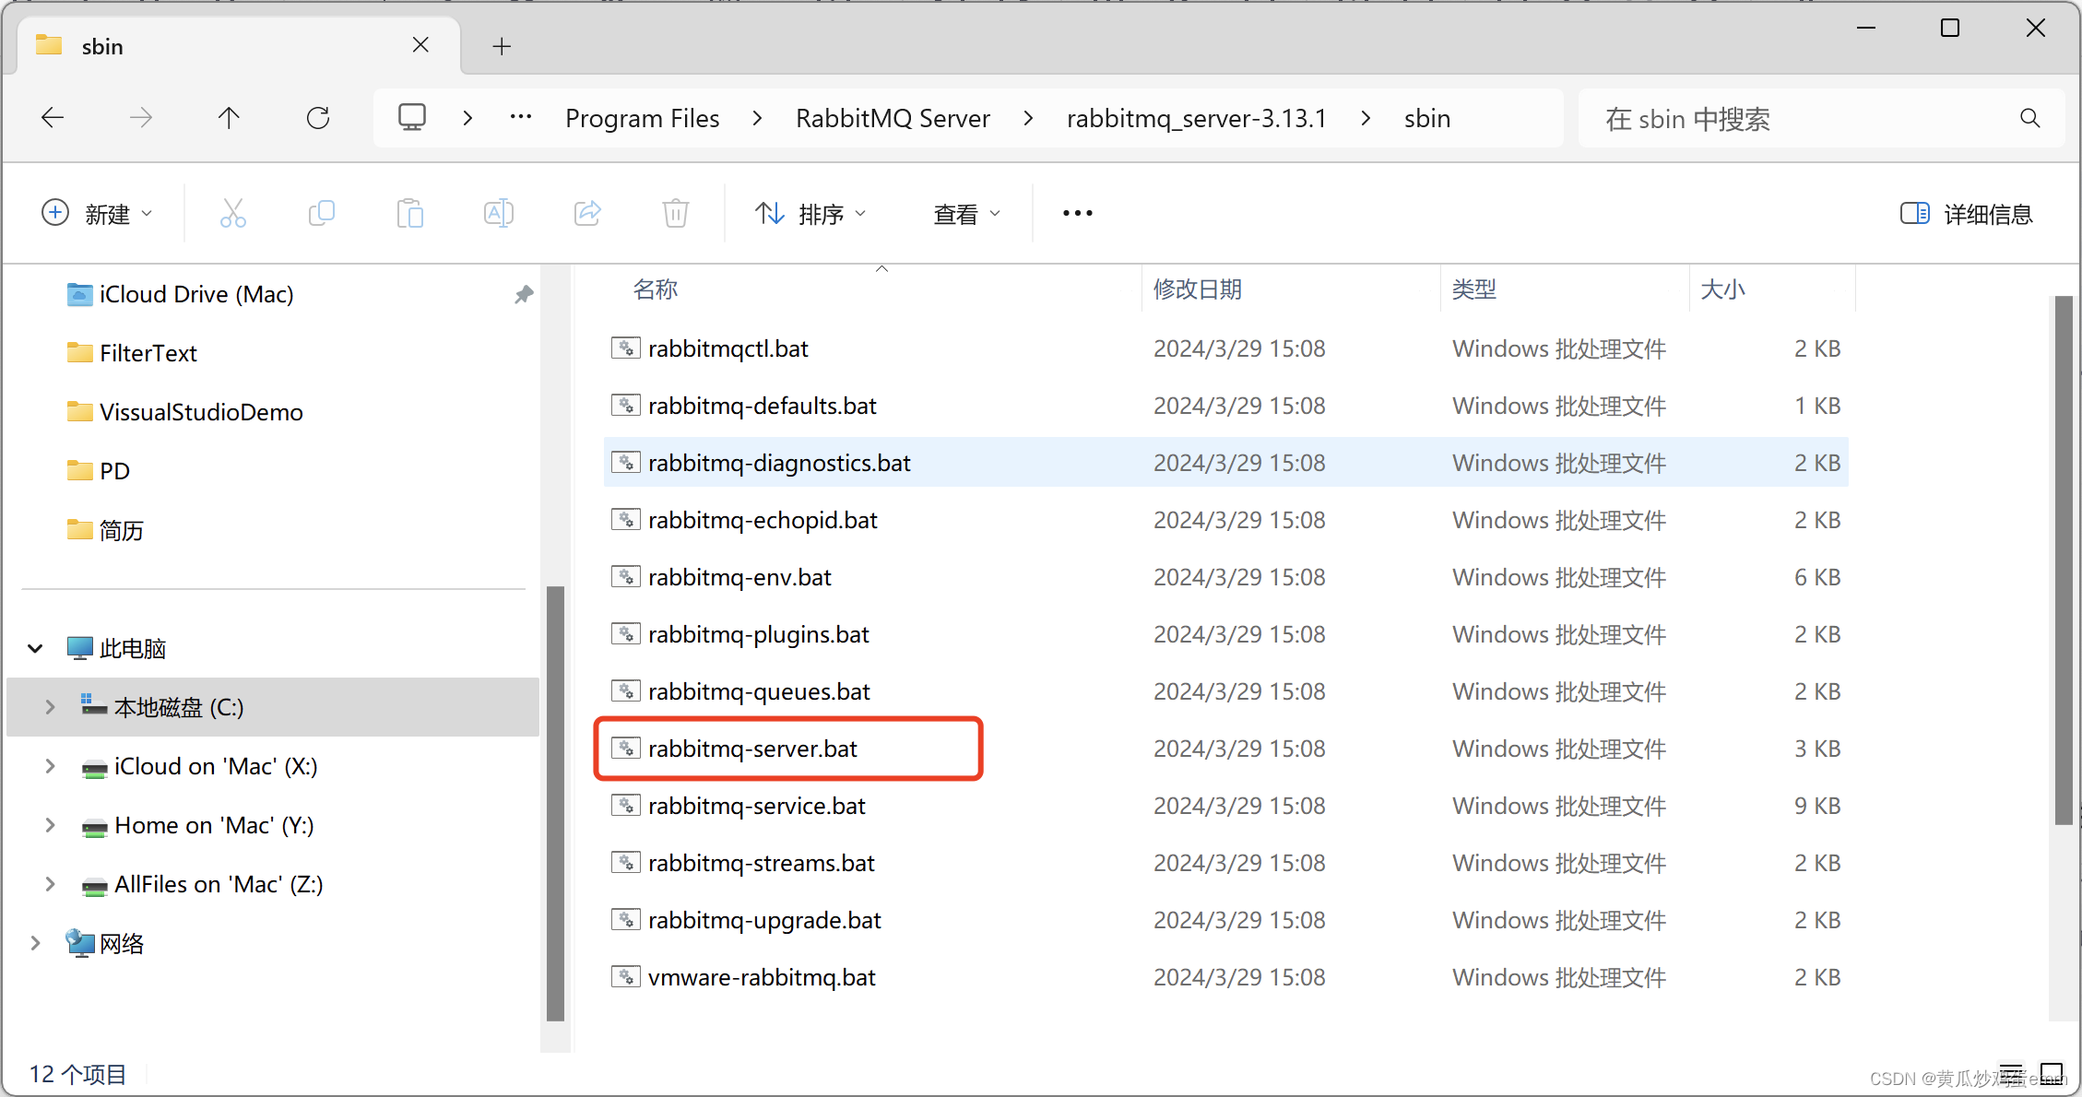Navigate back with the left arrow

(53, 118)
